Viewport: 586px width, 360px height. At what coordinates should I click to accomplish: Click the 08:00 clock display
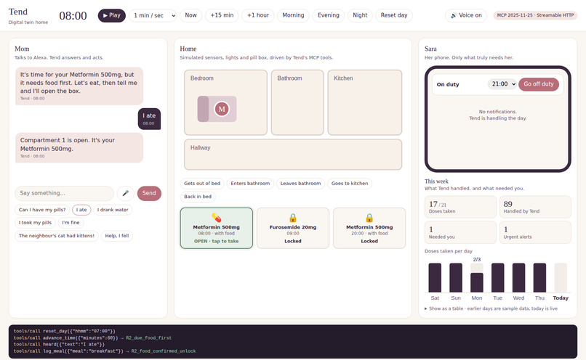(x=73, y=16)
